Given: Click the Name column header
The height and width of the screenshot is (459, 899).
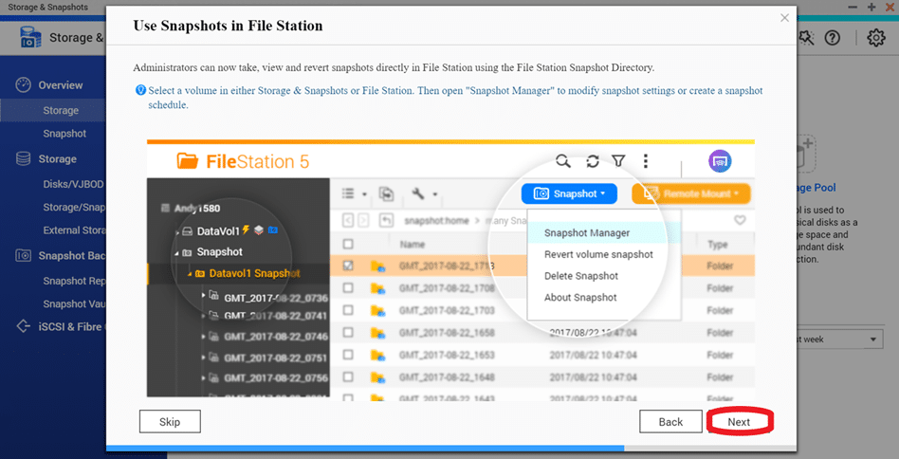Looking at the screenshot, I should click(413, 244).
